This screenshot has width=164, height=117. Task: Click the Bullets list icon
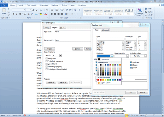(x=52, y=10)
